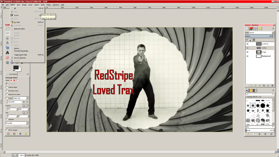The height and width of the screenshot is (157, 279).
Task: Enable the Expand from center checkbox
Action: (x=7, y=94)
